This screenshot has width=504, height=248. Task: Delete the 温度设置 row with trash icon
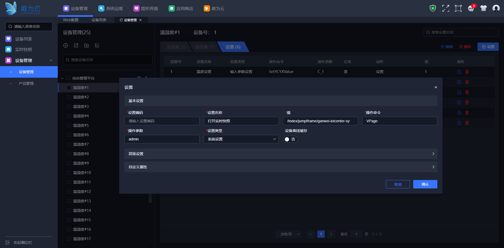pyautogui.click(x=467, y=72)
